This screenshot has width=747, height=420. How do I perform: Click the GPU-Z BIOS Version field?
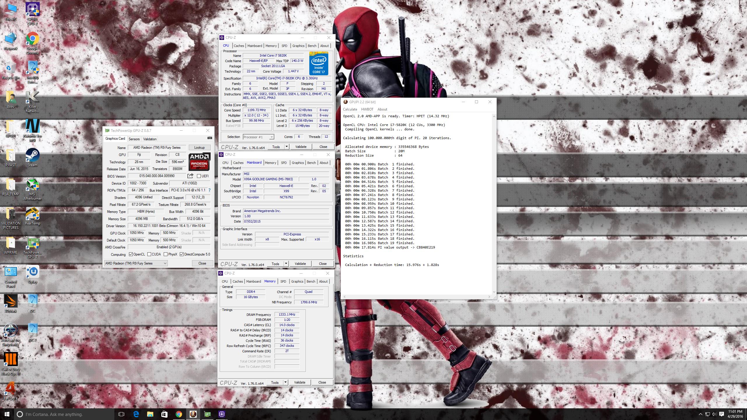point(157,176)
